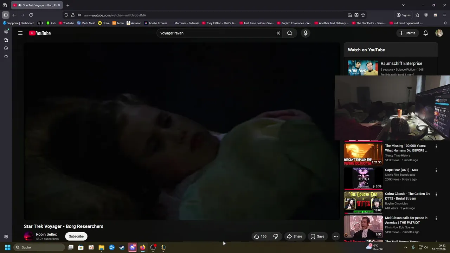
Task: Open the Kick bookmark
Action: pyautogui.click(x=51, y=23)
